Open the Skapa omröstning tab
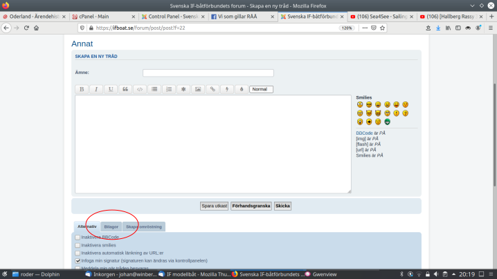497x279 pixels. point(144,227)
